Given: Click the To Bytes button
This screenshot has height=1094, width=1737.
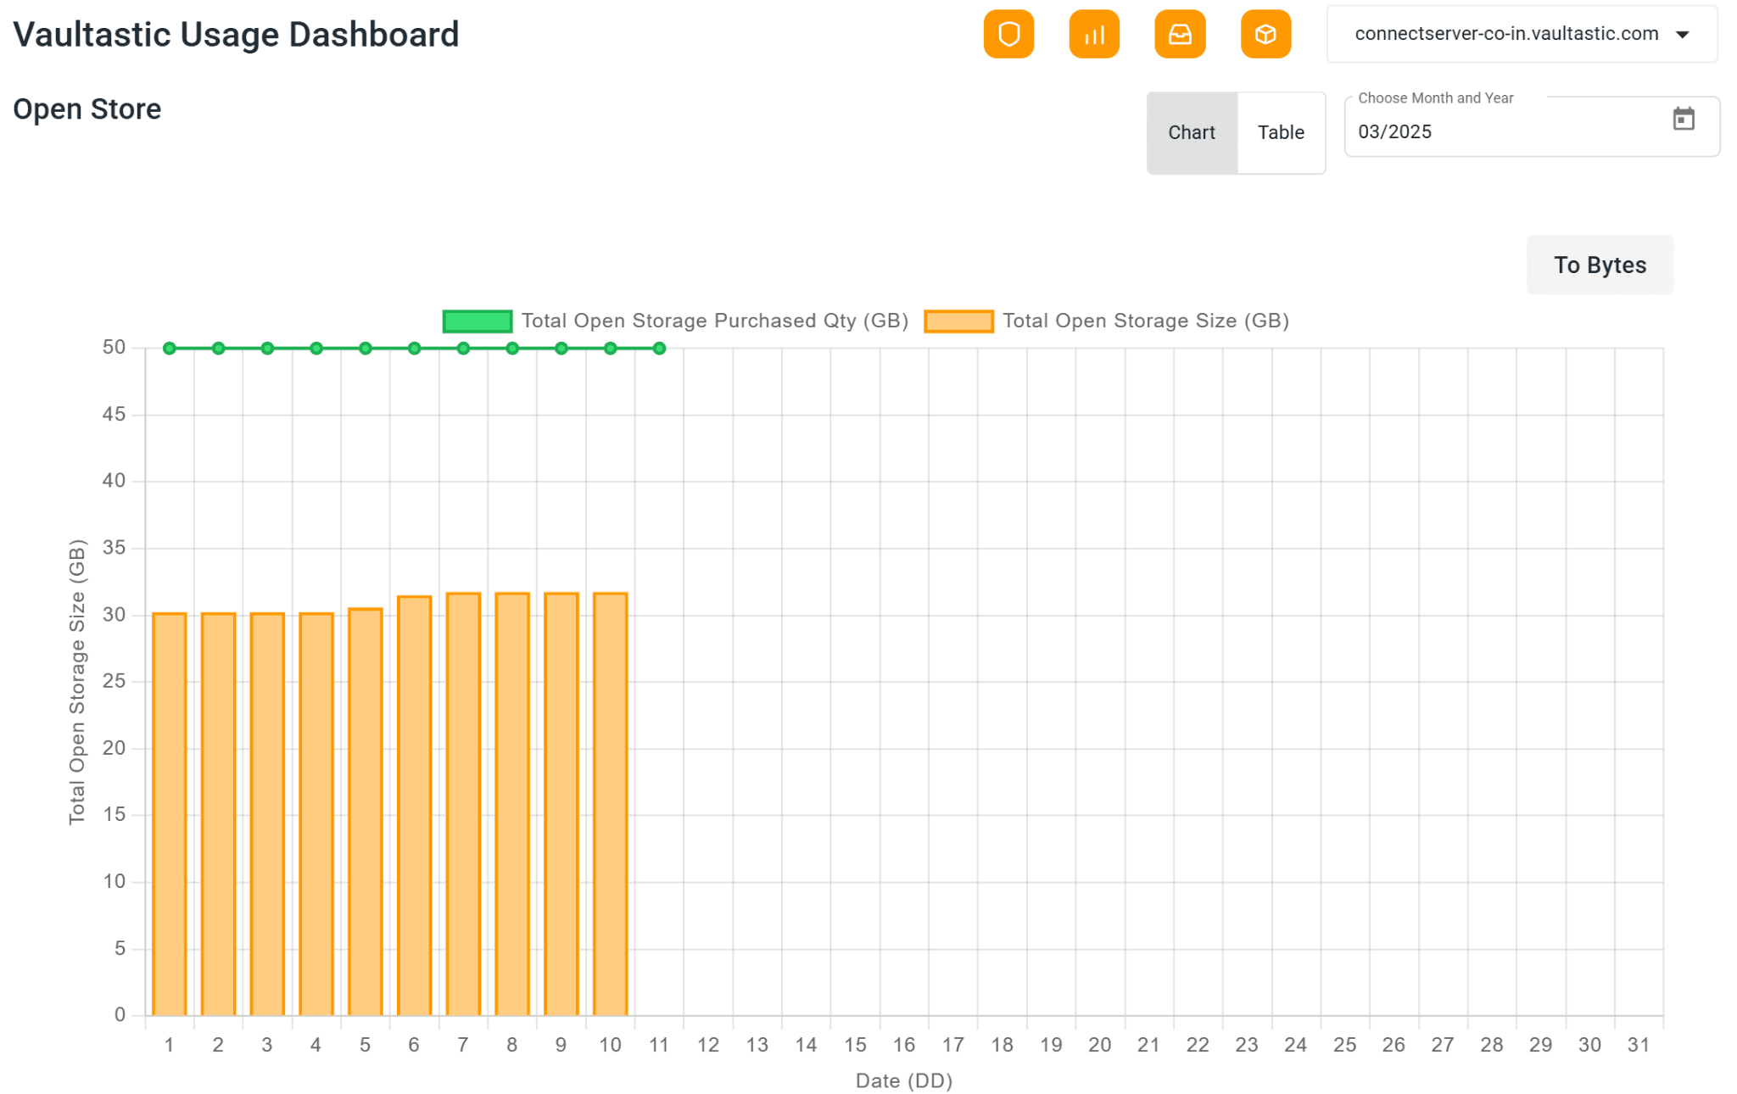Looking at the screenshot, I should pos(1600,265).
